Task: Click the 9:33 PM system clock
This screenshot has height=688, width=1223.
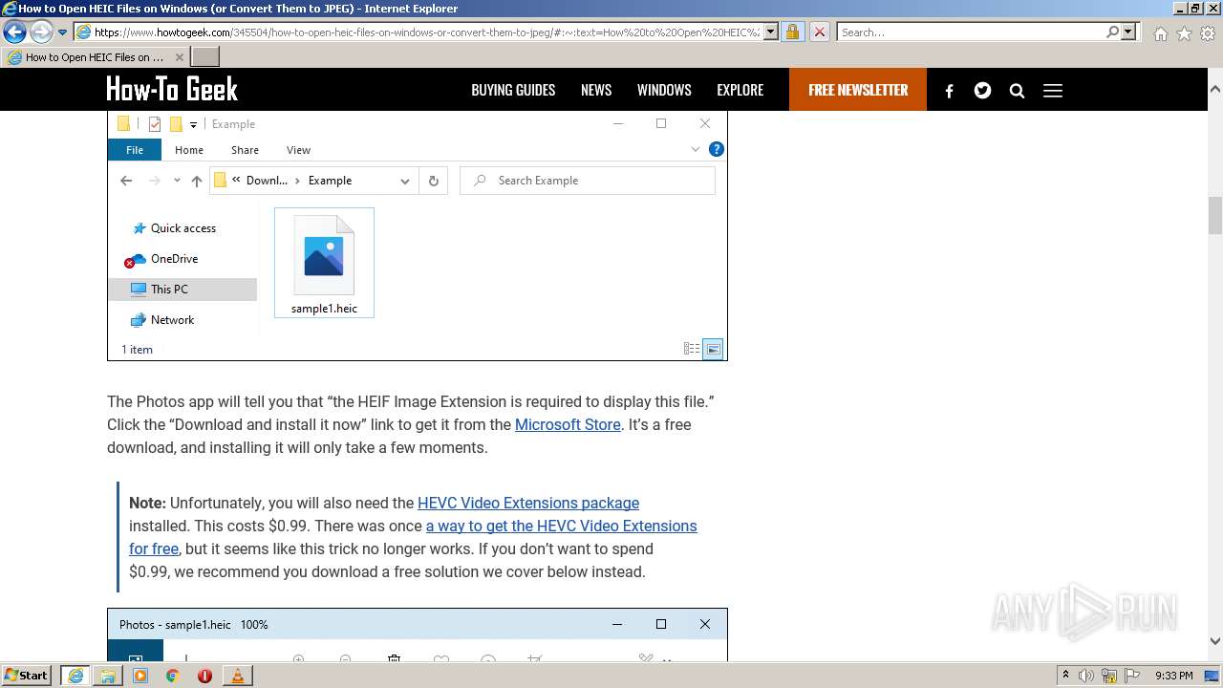Action: coord(1173,676)
